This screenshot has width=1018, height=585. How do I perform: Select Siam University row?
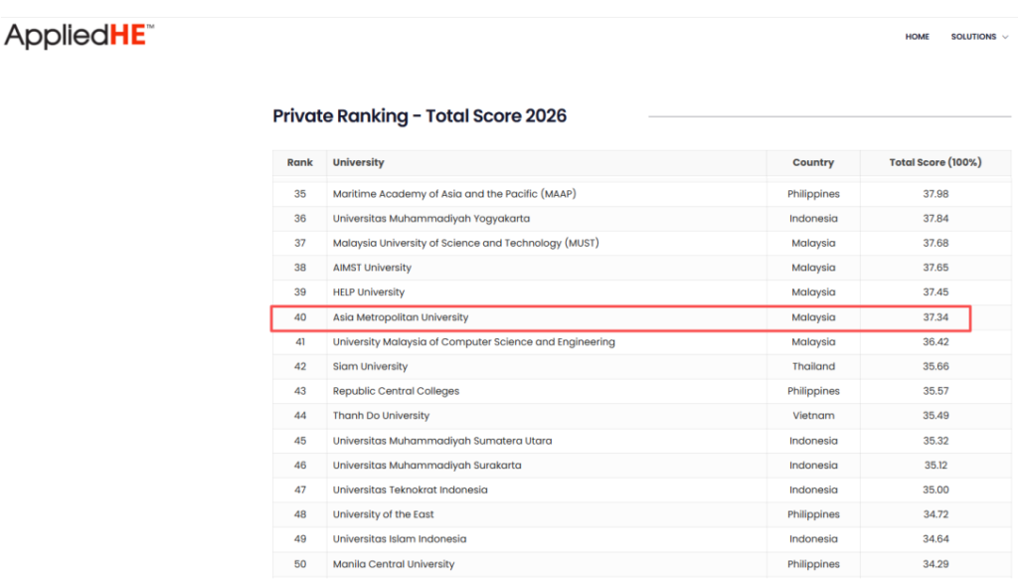click(370, 367)
